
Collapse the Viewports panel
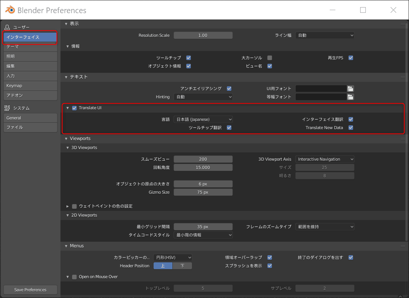[x=66, y=139]
